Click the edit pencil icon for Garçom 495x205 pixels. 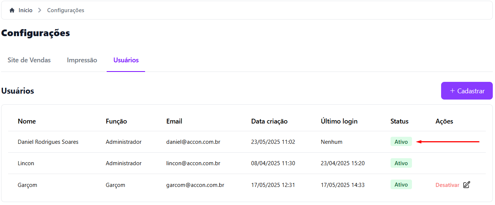tap(467, 185)
